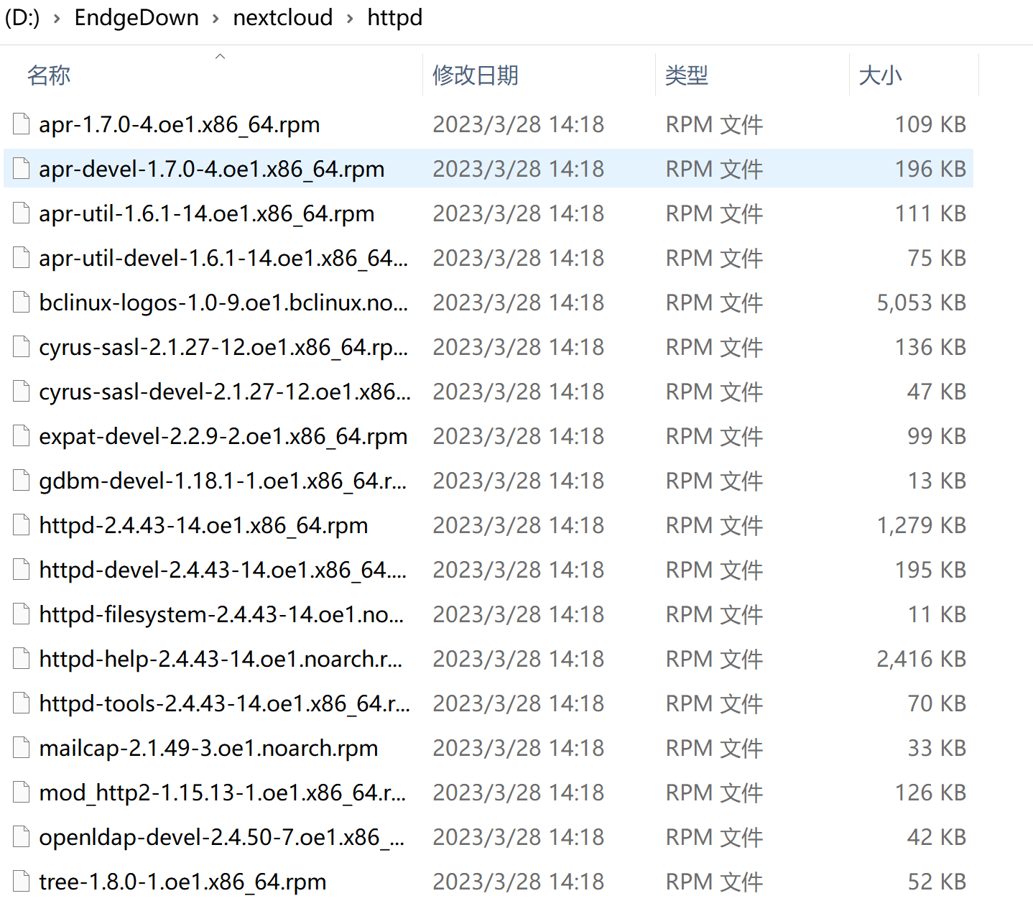
Task: Click file icon of httpd-help rpm
Action: click(22, 659)
